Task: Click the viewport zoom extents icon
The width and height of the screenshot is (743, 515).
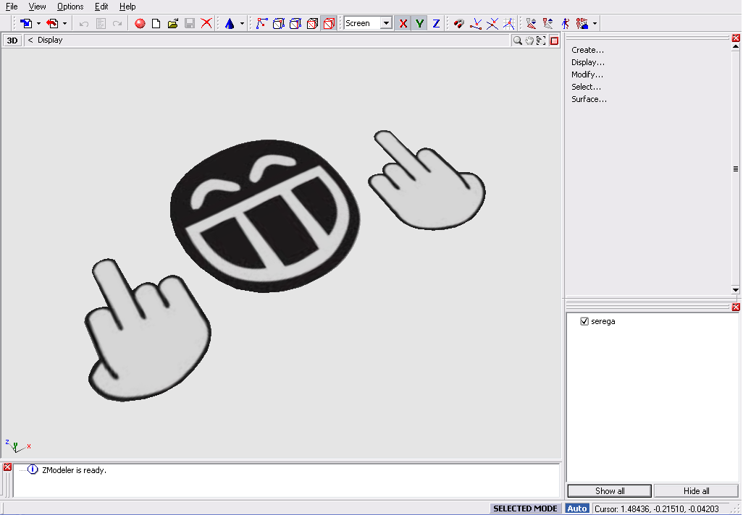Action: pyautogui.click(x=541, y=41)
